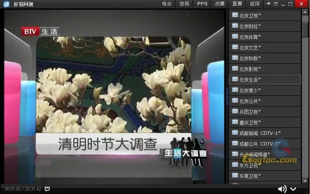
Task: Select channel 北京文艺
Action: tap(265, 48)
